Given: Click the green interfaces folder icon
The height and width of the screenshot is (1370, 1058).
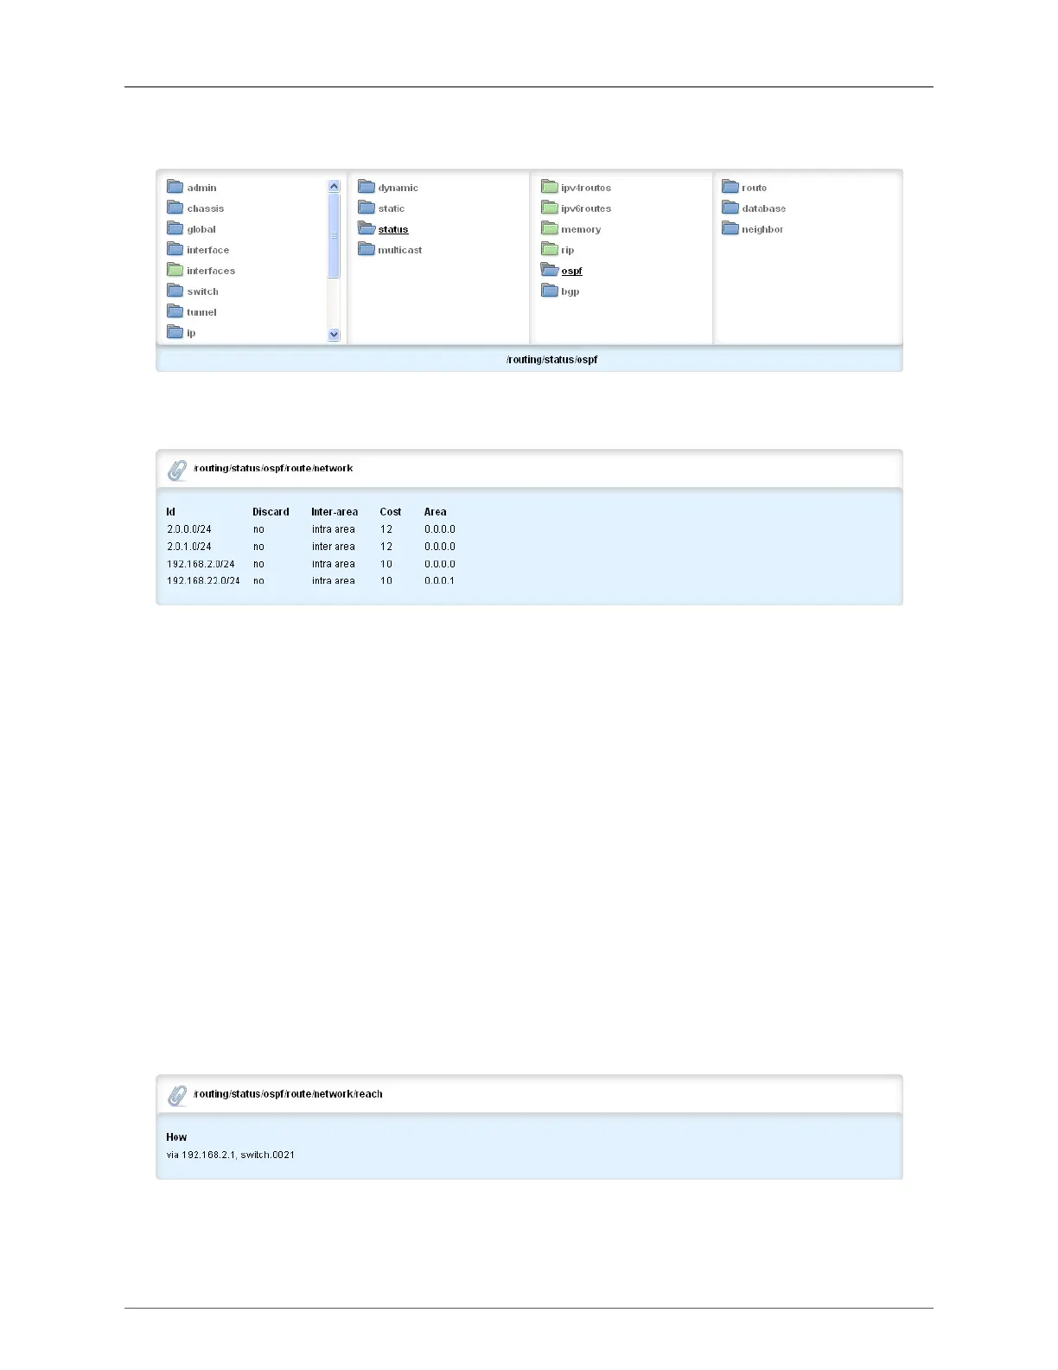Looking at the screenshot, I should tap(175, 270).
